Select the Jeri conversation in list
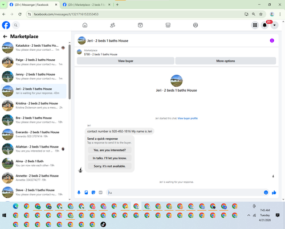 pyautogui.click(x=34, y=91)
